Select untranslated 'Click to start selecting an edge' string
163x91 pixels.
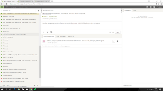pos(20,81)
